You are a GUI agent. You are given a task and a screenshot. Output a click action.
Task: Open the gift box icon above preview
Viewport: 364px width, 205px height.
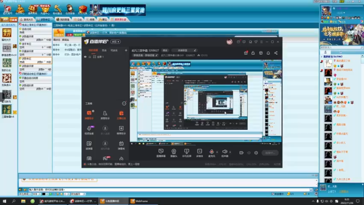click(246, 53)
